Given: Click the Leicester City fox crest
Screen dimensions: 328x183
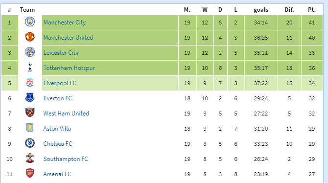Looking at the screenshot, I should point(30,52).
